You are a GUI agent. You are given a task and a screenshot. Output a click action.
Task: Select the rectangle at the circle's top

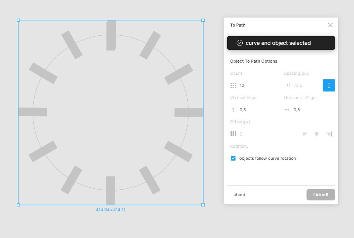[x=111, y=35]
